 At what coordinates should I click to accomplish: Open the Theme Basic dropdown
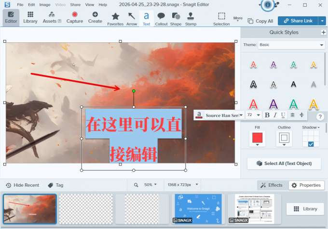click(x=291, y=45)
